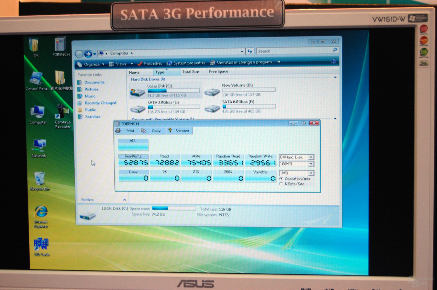Click the SATA 6.0Gbps (F:) capacity bar
Screen dimensions: 437x290
pyautogui.click(x=249, y=106)
